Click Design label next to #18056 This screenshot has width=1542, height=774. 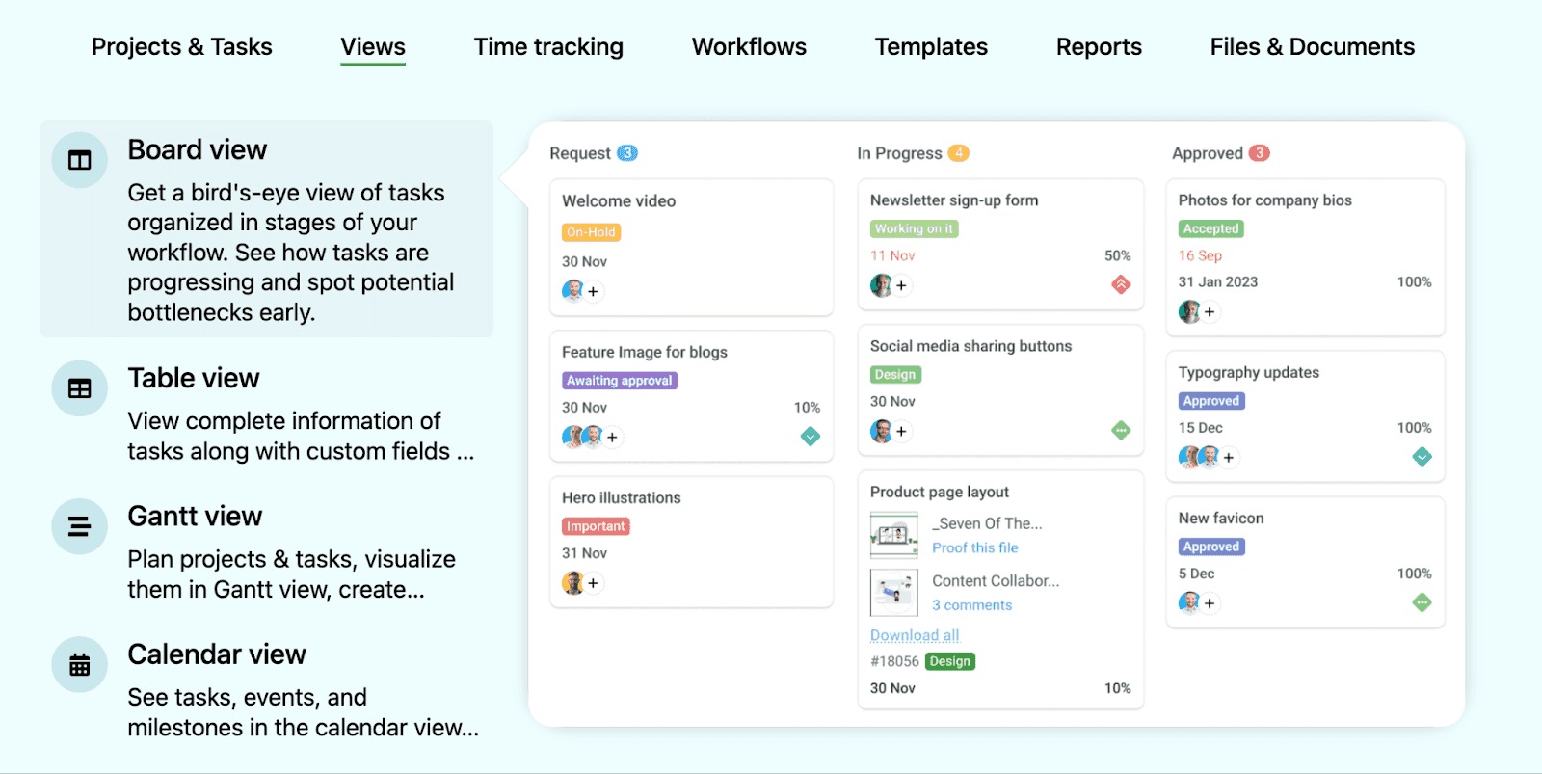[x=950, y=661]
